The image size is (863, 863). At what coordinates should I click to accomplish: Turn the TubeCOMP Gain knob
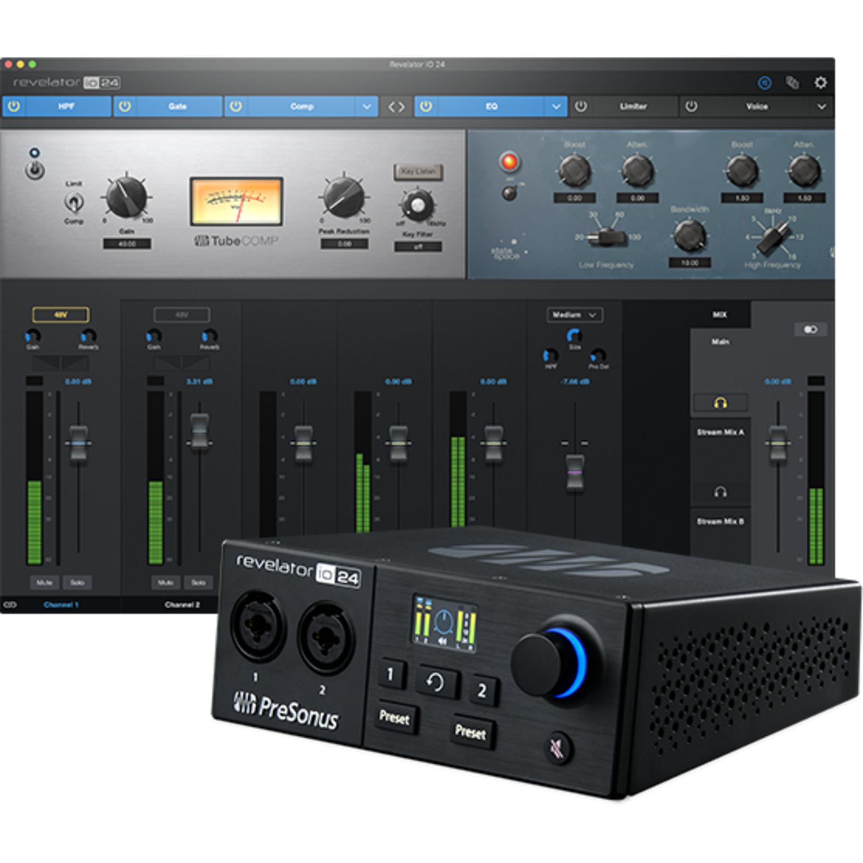(x=126, y=197)
